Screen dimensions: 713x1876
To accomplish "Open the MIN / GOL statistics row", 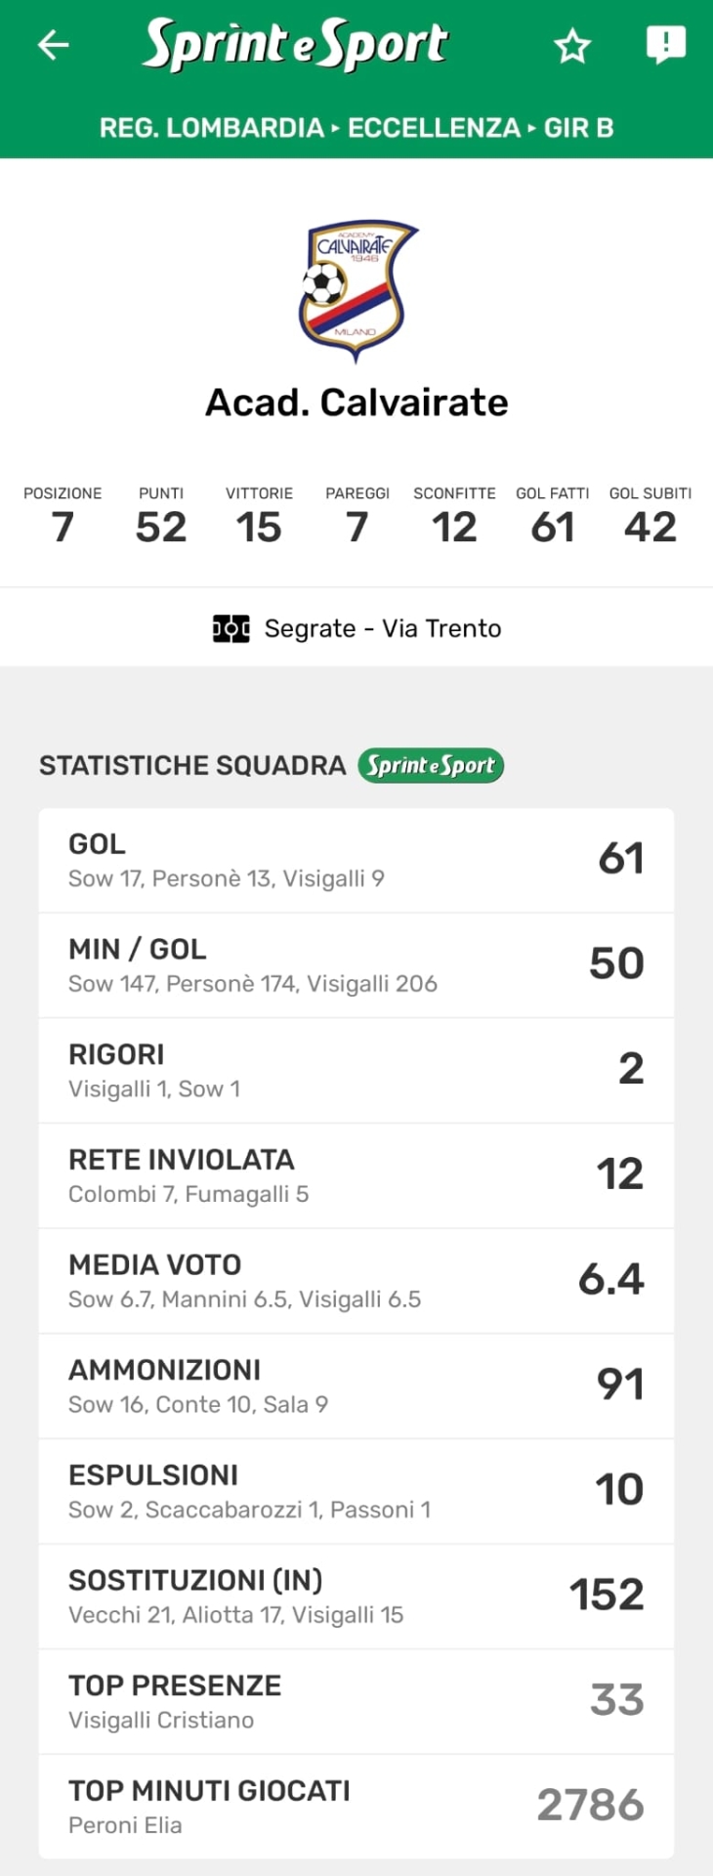I will click(x=356, y=965).
